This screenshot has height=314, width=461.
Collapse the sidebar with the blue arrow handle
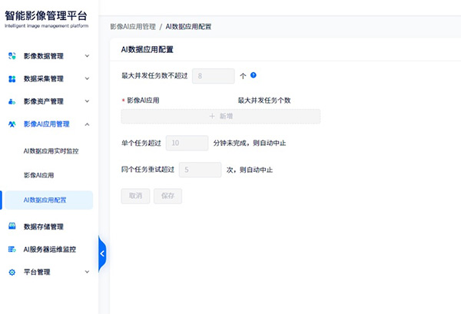[x=102, y=253]
